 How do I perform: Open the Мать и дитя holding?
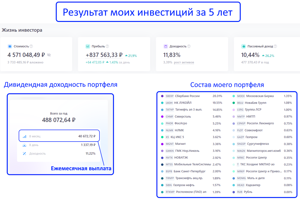(256, 178)
